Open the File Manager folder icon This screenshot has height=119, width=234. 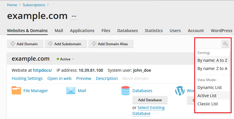(16, 91)
